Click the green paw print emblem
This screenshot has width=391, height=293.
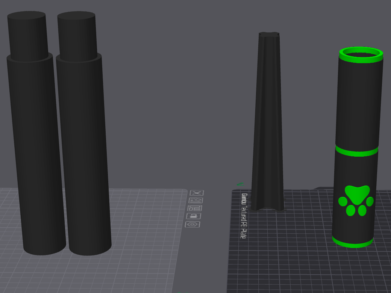pos(356,200)
